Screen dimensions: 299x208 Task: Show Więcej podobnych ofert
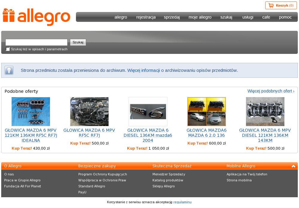[271, 91]
